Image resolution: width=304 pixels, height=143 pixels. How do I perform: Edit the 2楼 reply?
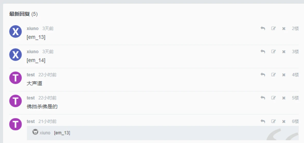273,29
